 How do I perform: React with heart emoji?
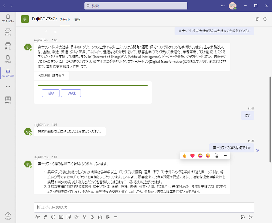pyautogui.click(x=192, y=156)
